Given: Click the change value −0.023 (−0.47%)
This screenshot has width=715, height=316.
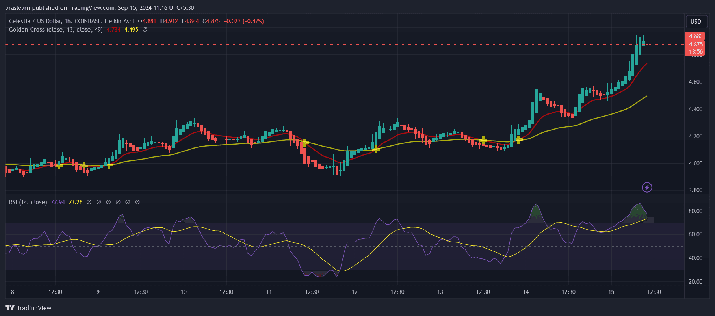Looking at the screenshot, I should pos(244,21).
